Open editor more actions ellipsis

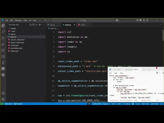point(161,25)
